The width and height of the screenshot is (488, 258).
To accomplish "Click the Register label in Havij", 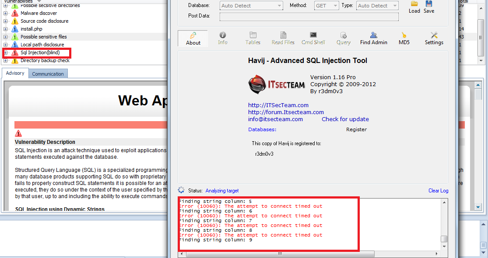I will tap(356, 129).
